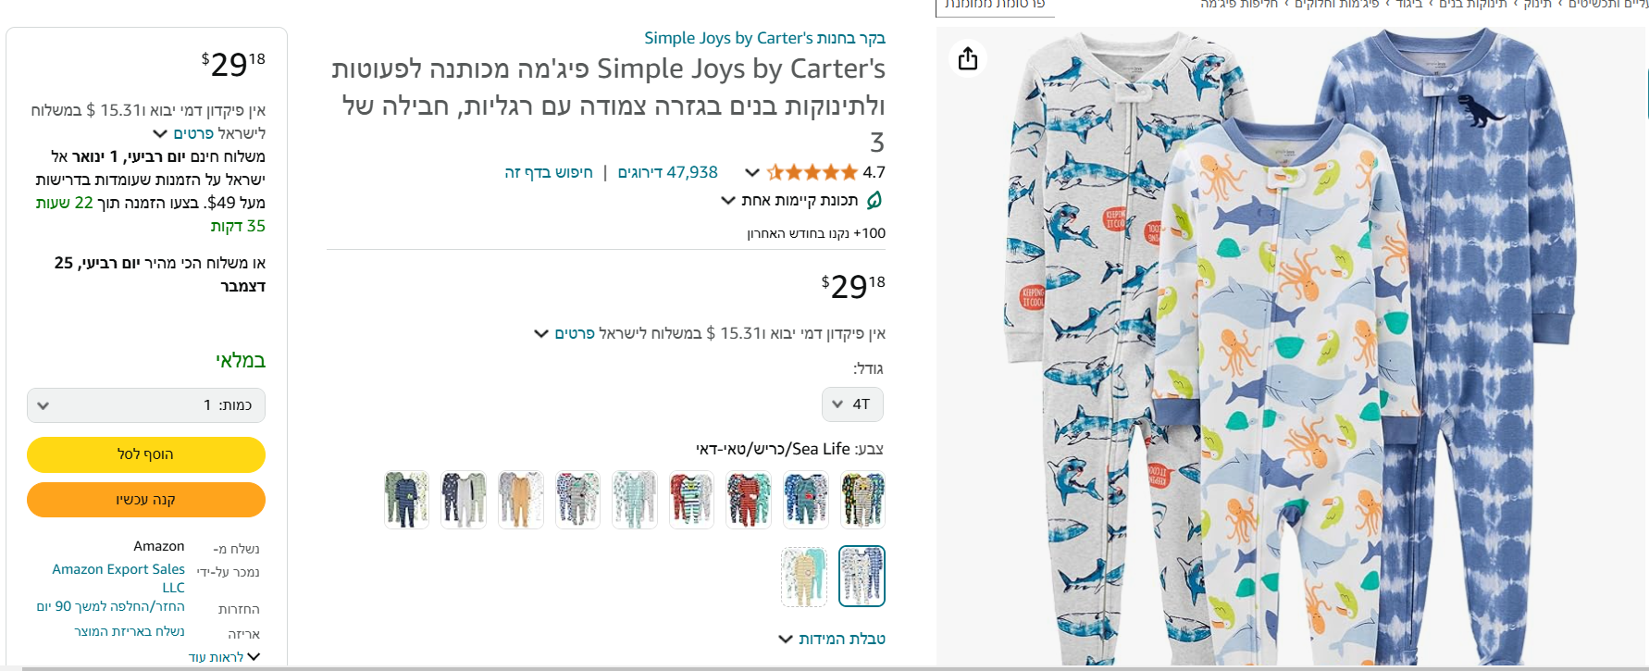Open rating breakdown chevron beside the stars
Screen dimensions: 1649x671
pos(752,173)
